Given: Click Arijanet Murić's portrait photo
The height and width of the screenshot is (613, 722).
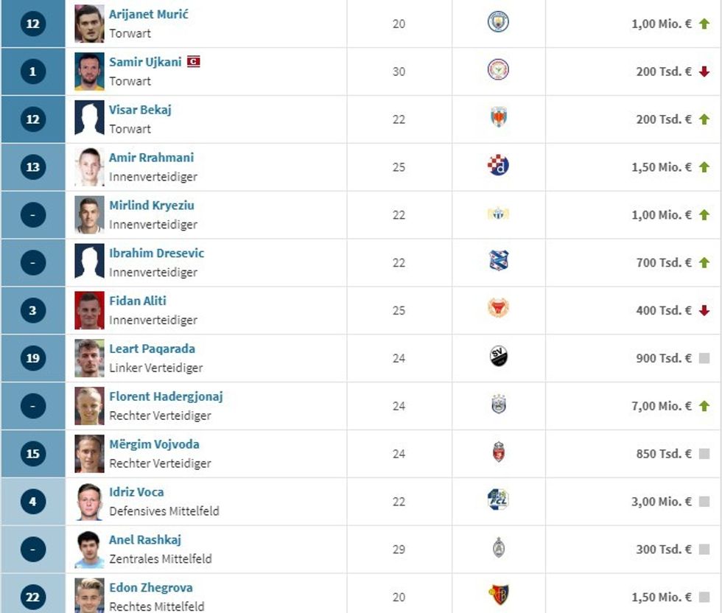Looking at the screenshot, I should 89,24.
